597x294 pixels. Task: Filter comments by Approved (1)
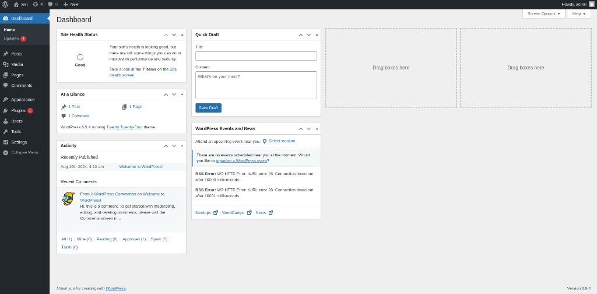tap(134, 239)
